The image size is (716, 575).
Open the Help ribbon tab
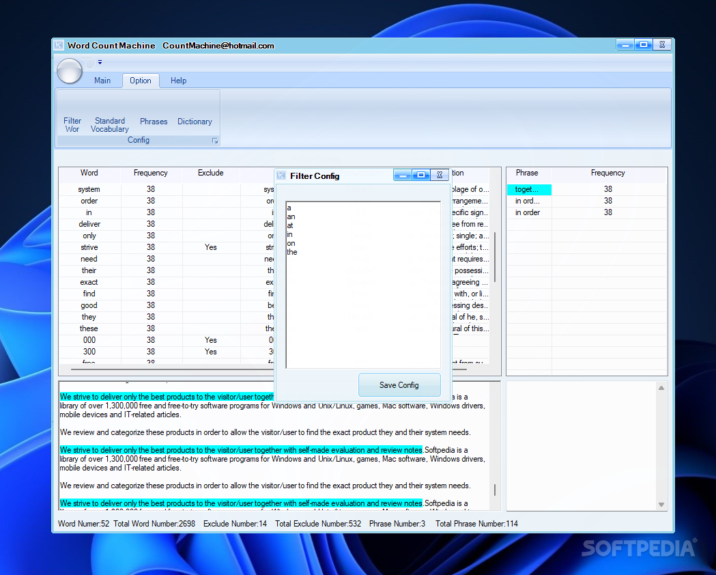coord(178,81)
